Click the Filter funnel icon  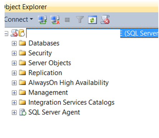[x=80, y=19]
